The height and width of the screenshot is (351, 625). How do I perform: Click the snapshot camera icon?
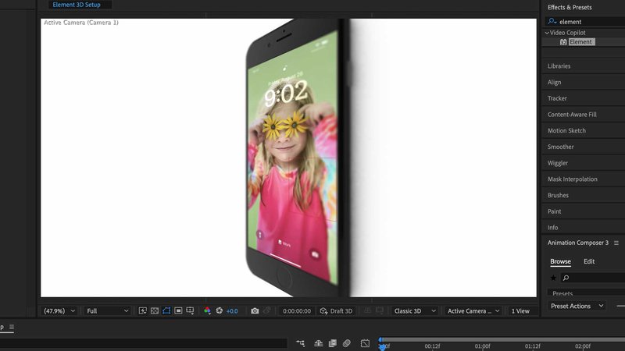tap(255, 310)
